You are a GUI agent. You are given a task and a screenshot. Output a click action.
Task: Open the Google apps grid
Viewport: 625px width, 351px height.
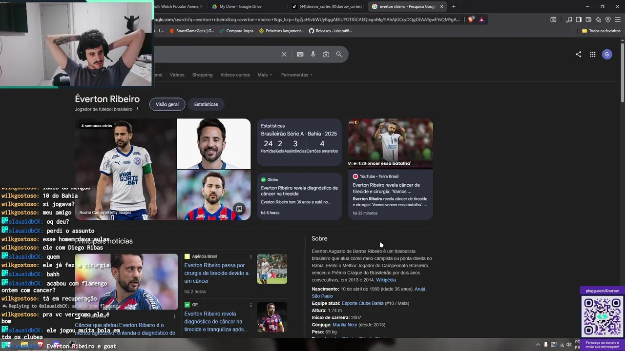pos(592,55)
